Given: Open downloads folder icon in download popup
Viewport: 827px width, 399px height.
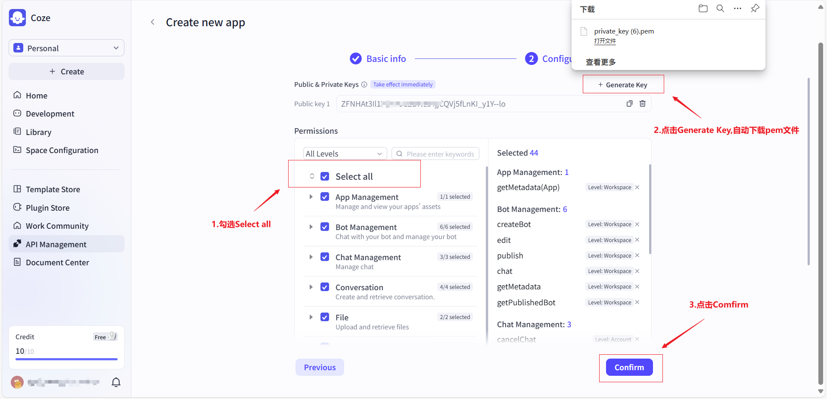Looking at the screenshot, I should pos(703,9).
